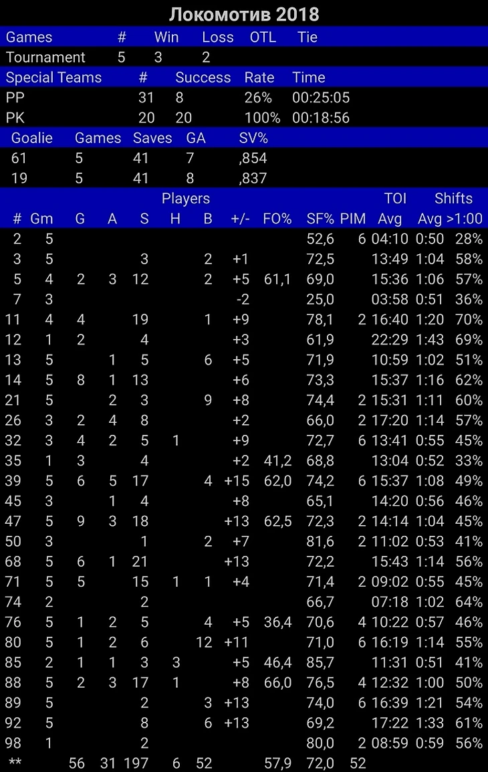Select player number 74 row
This screenshot has height=772, width=488.
(244, 602)
